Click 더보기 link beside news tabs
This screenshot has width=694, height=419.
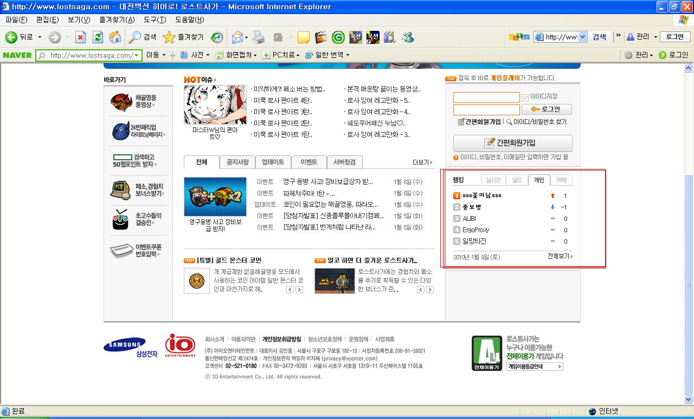click(422, 162)
